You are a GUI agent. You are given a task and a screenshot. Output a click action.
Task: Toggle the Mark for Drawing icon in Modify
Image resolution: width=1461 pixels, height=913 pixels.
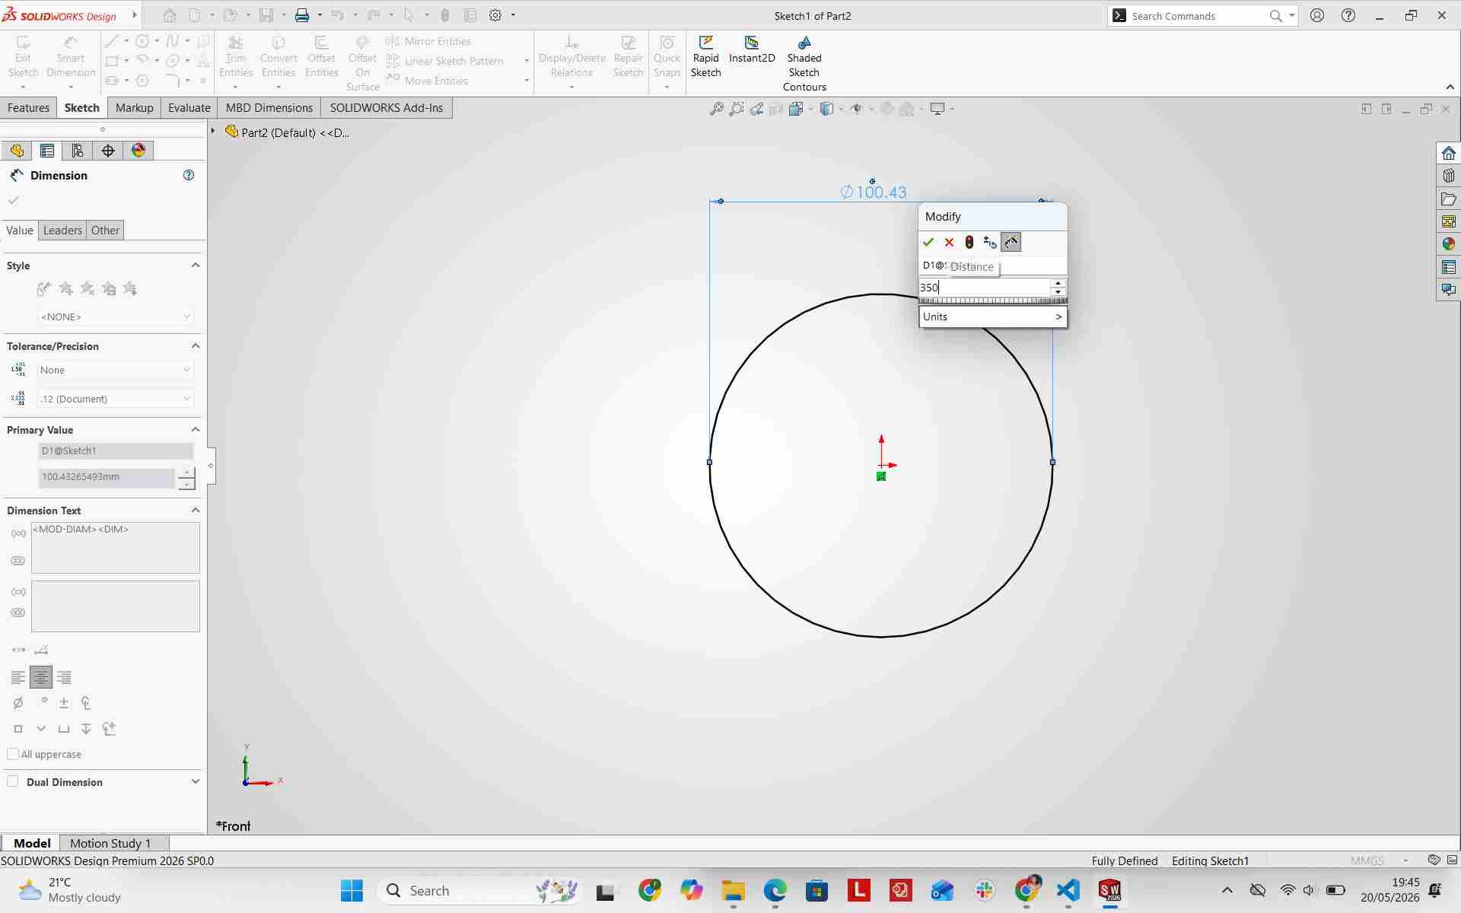tap(1011, 242)
